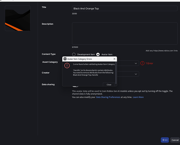Click the 20/50 title character counter
Viewport: 180px width, 145px height.
click(x=74, y=14)
